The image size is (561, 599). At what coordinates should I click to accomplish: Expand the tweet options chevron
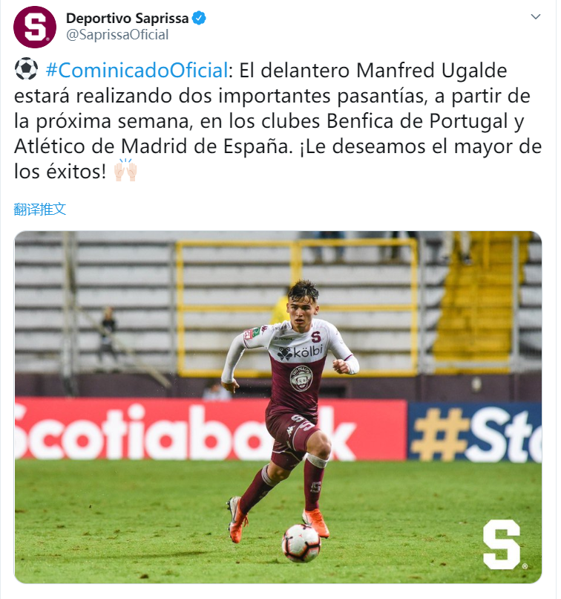click(x=536, y=17)
